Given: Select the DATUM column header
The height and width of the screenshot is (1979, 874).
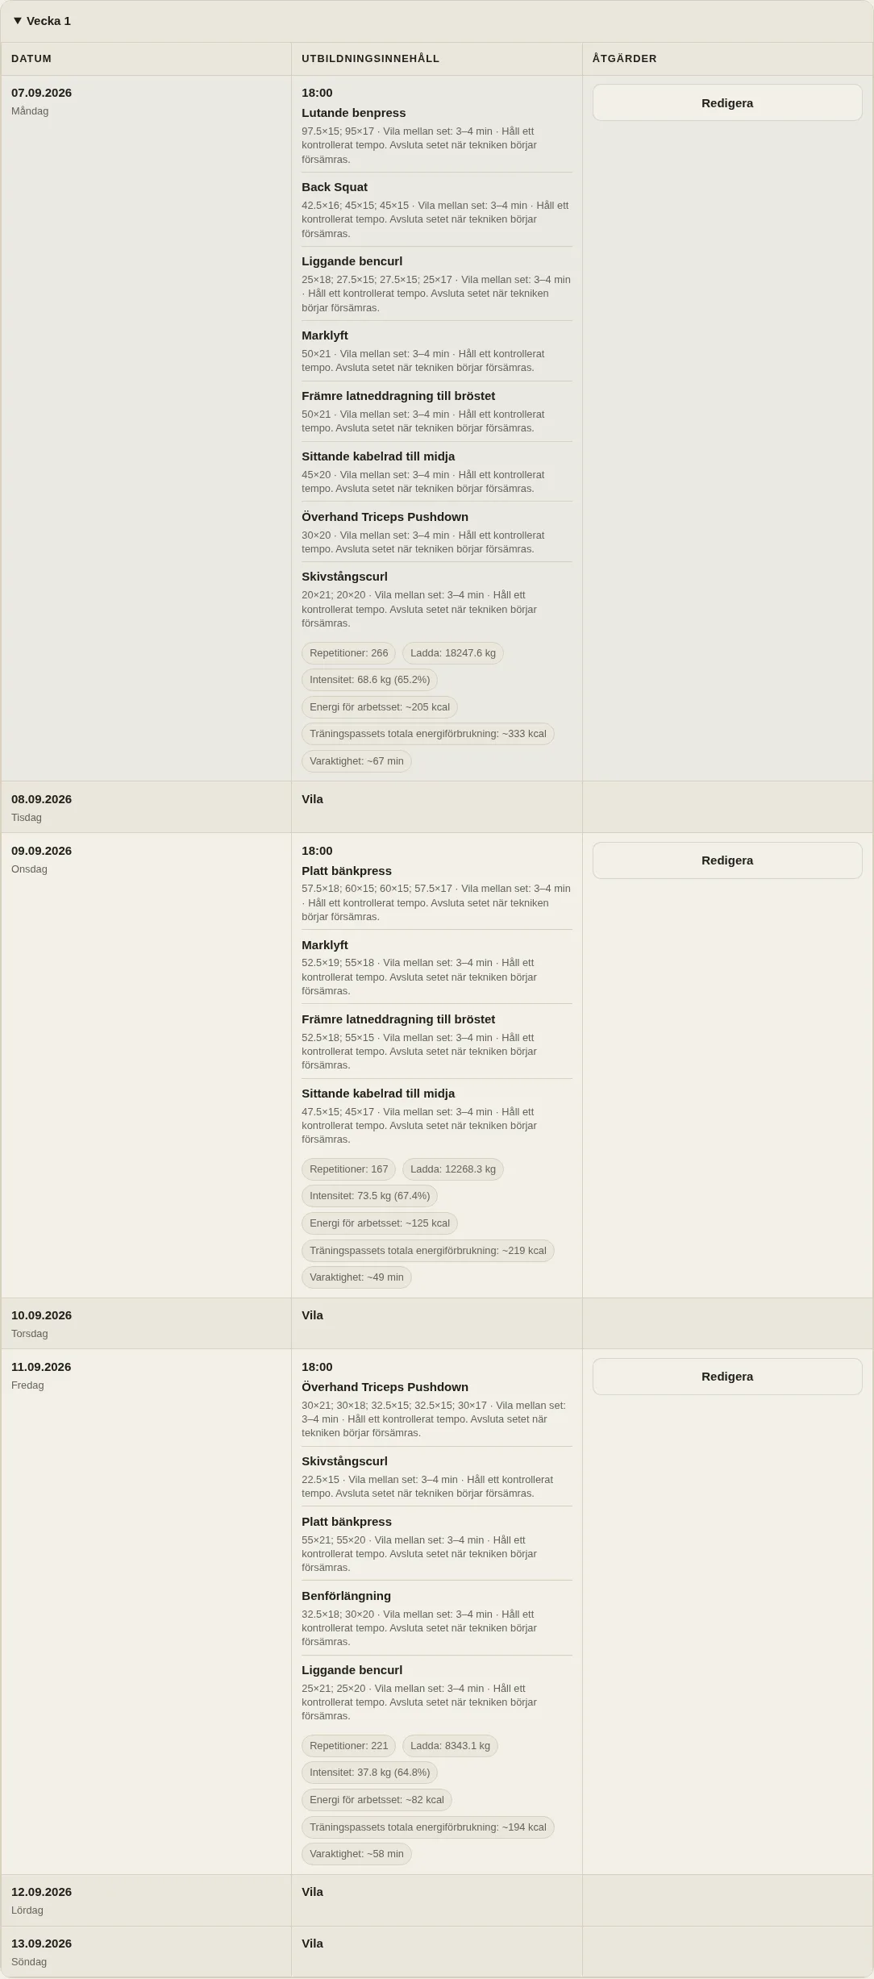Looking at the screenshot, I should point(31,59).
